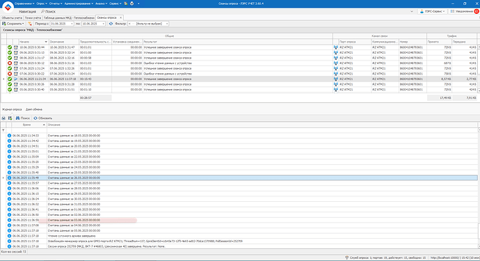Open the Сохранить dropdown
The height and width of the screenshot is (261, 480).
[x=13, y=24]
